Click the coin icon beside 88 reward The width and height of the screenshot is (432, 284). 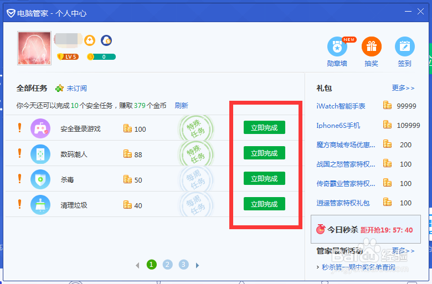pos(127,154)
